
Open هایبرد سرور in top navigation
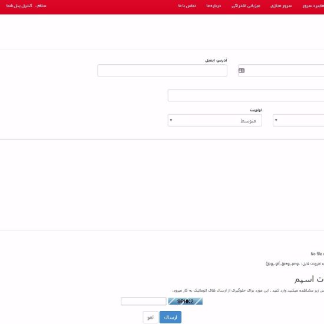313,6
